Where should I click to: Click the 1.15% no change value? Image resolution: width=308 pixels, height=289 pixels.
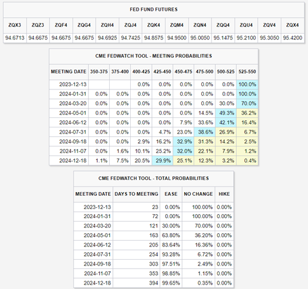point(198,273)
